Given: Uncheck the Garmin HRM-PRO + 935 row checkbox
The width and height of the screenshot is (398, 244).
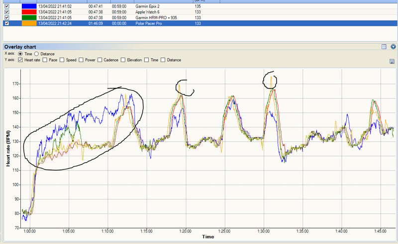Looking at the screenshot, I should [7, 17].
